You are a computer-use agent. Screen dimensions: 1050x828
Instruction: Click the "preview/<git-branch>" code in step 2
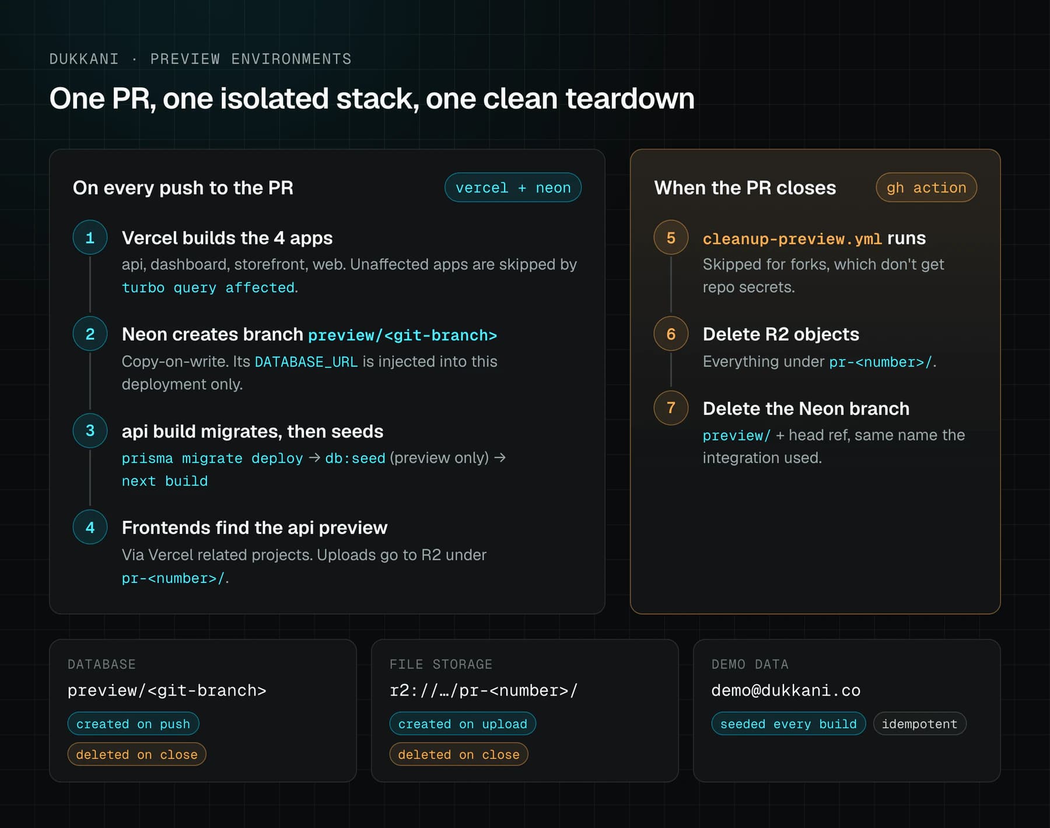click(402, 336)
